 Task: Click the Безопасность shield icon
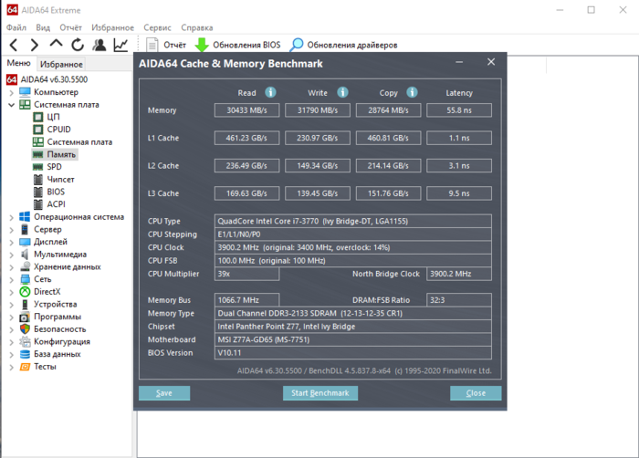coord(25,329)
